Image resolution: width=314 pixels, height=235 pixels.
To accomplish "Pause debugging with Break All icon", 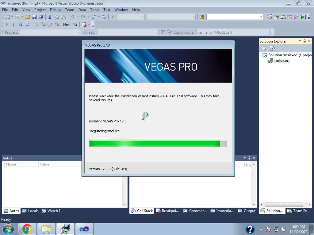I will pos(14,24).
